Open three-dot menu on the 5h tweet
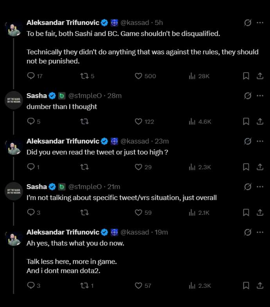 [260, 23]
